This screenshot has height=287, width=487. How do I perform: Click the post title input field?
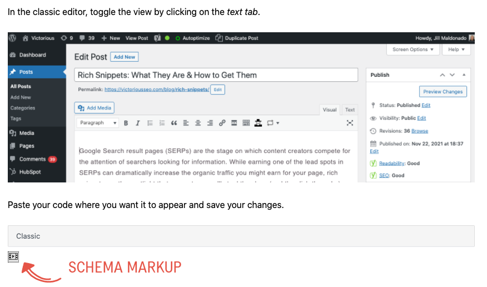[x=216, y=75]
